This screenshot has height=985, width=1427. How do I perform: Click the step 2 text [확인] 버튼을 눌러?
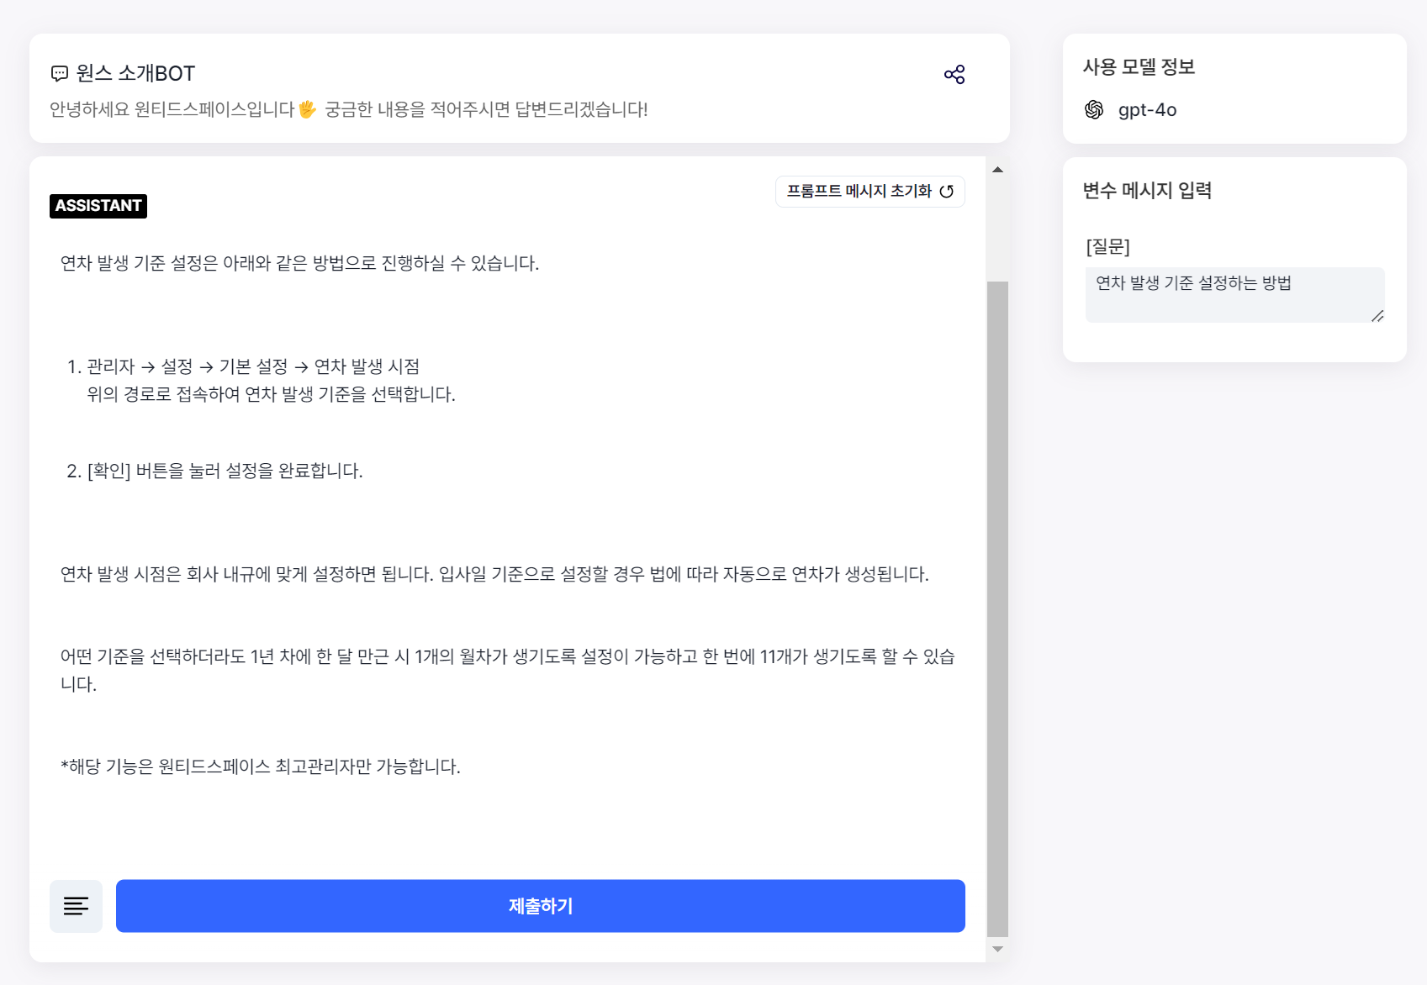point(225,471)
